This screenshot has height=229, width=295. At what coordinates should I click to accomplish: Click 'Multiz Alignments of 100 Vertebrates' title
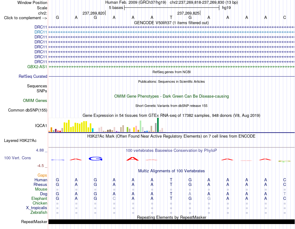[x=171, y=171]
